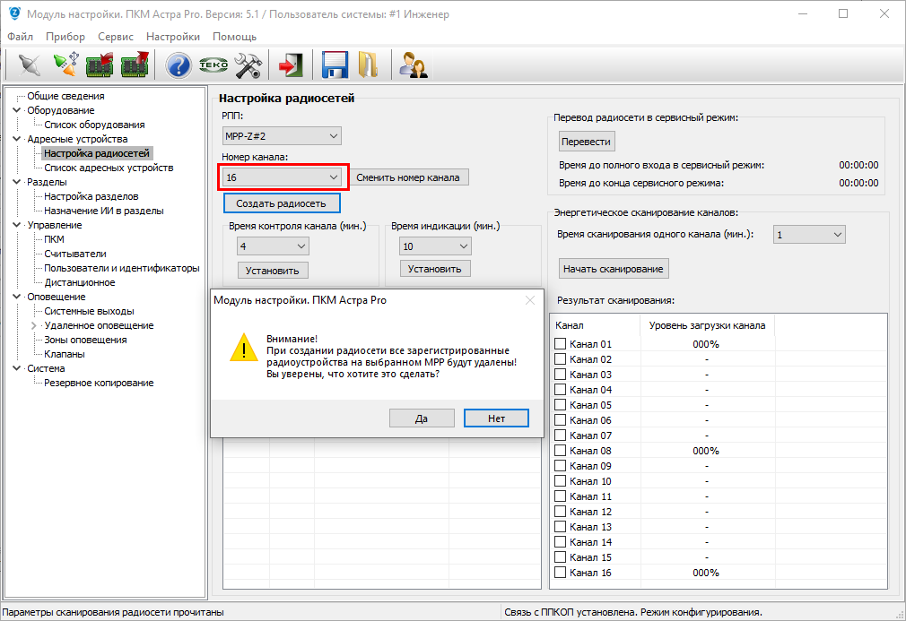Open the Помощь menu
Viewport: 906px width, 621px height.
[234, 37]
